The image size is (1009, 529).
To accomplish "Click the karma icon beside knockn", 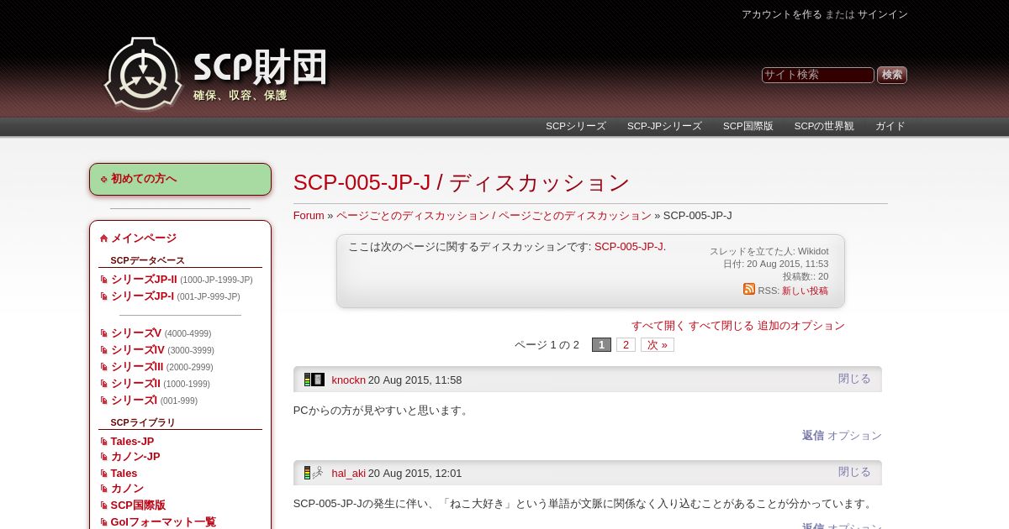I will coord(308,380).
